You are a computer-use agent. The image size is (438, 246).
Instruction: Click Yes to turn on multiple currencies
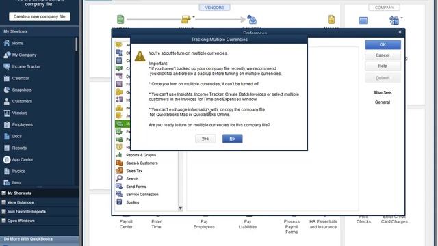click(205, 139)
